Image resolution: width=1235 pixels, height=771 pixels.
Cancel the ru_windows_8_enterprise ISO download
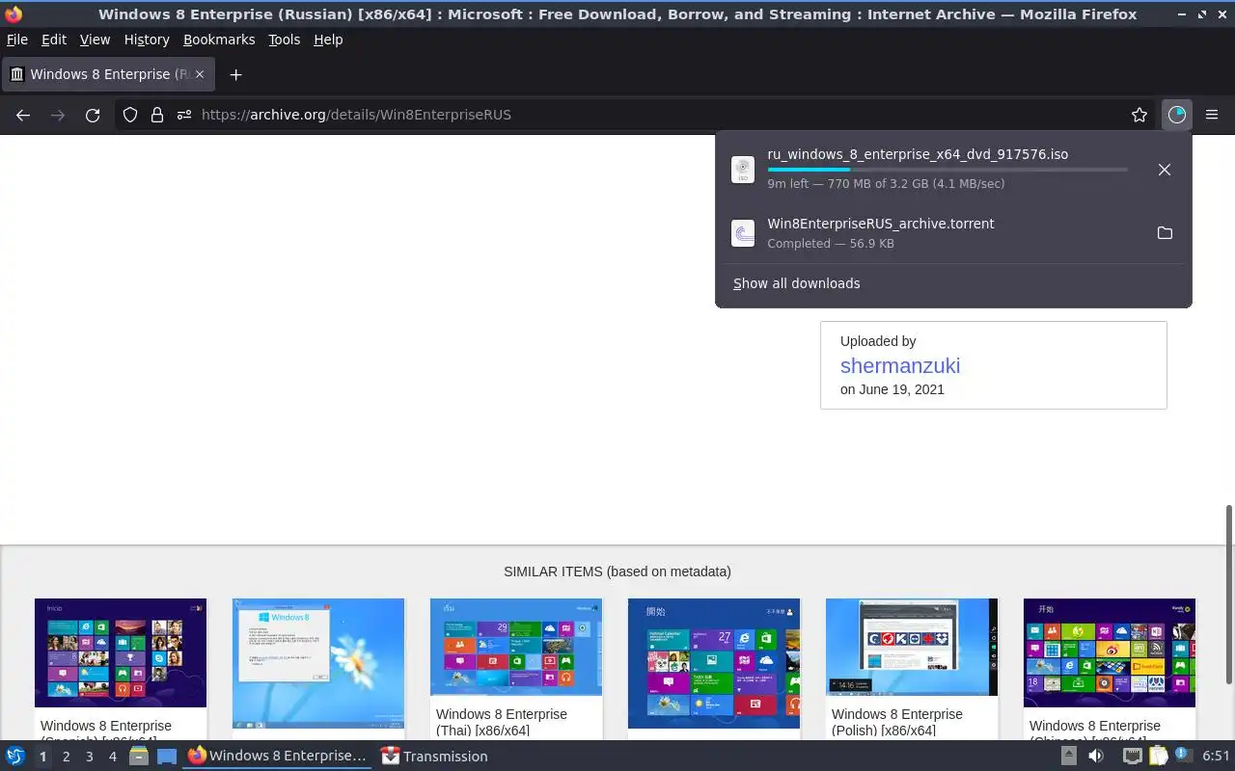pos(1165,170)
